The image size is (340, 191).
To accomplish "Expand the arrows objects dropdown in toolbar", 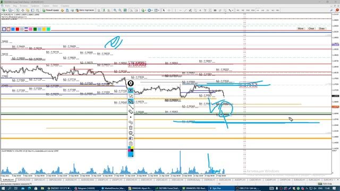I will (x=233, y=10).
